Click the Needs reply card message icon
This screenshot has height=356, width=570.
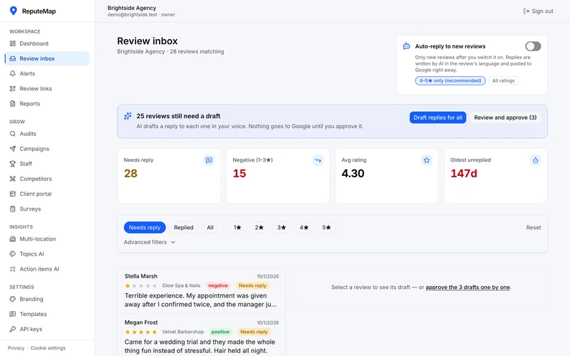tap(209, 160)
